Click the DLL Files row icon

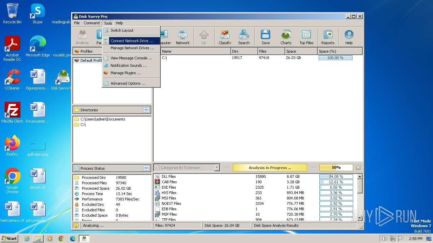(157, 177)
